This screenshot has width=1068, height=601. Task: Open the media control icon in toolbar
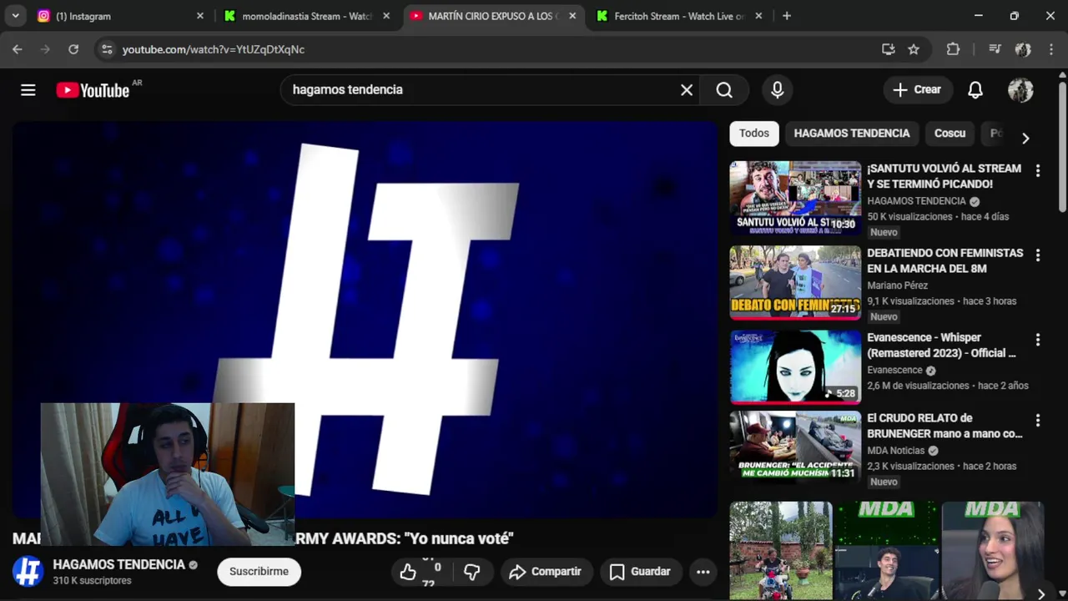(995, 49)
